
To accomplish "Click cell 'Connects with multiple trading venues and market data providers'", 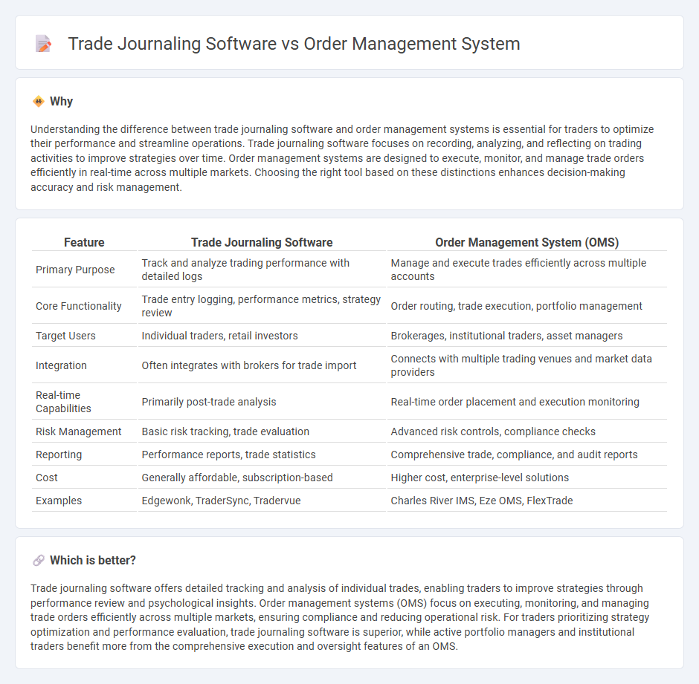I will coord(527,365).
